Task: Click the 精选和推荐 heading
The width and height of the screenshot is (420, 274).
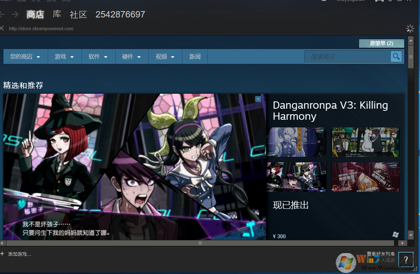Action: (x=23, y=85)
